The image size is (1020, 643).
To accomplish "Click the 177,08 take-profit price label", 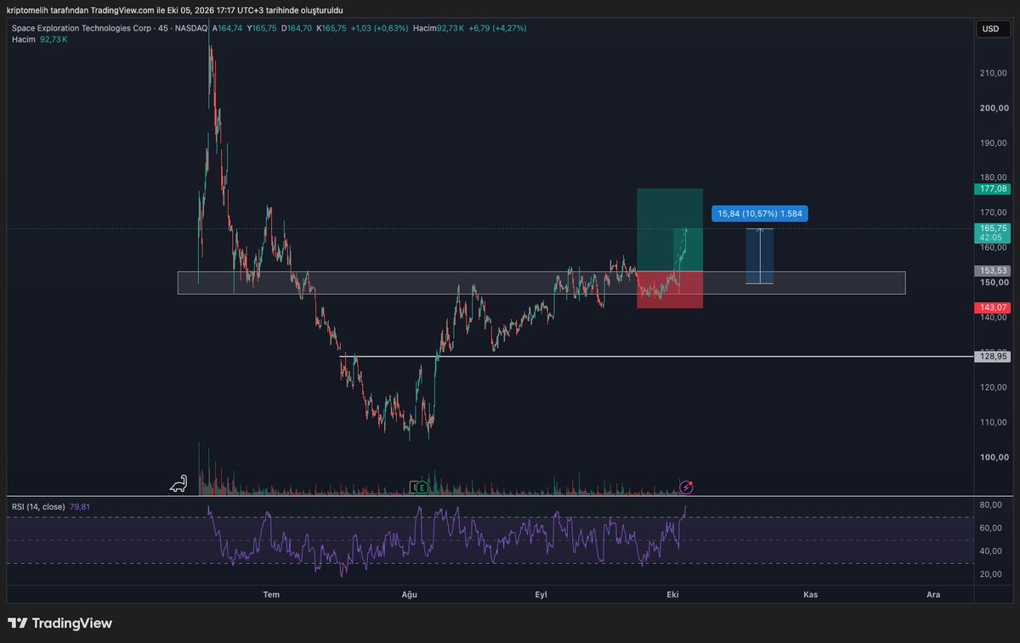I will [991, 189].
